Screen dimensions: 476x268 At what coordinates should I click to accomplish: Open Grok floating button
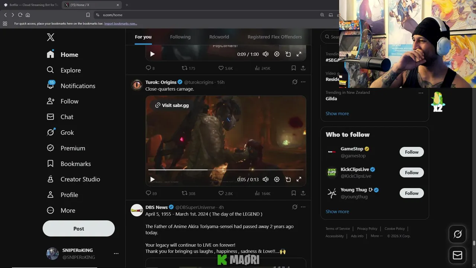click(x=457, y=234)
